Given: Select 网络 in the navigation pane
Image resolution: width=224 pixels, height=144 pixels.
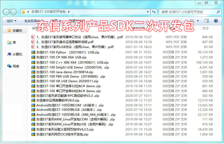Looking at the screenshot, I should click(x=16, y=66).
